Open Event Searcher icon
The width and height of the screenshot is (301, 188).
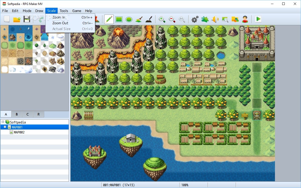click(225, 19)
